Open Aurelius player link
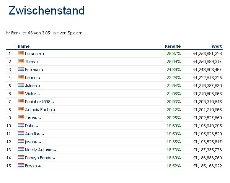This screenshot has width=230, height=183. click(33, 134)
